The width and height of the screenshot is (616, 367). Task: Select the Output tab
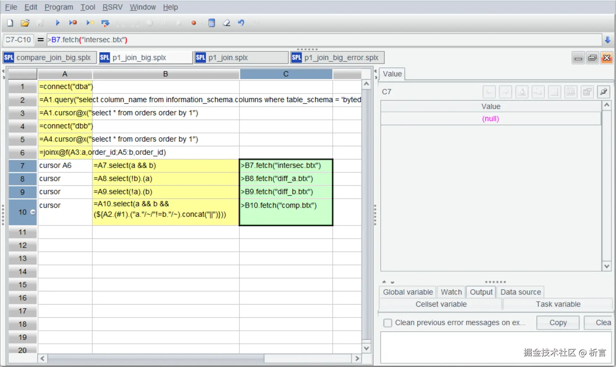click(481, 292)
